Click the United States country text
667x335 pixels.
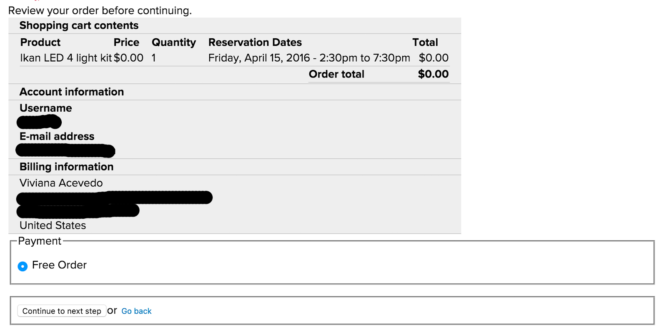(x=53, y=225)
